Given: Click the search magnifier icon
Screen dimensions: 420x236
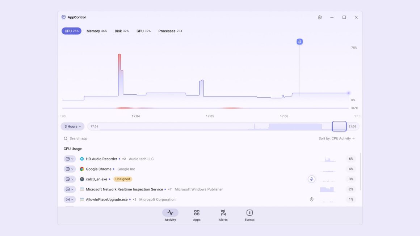Looking at the screenshot, I should click(66, 138).
